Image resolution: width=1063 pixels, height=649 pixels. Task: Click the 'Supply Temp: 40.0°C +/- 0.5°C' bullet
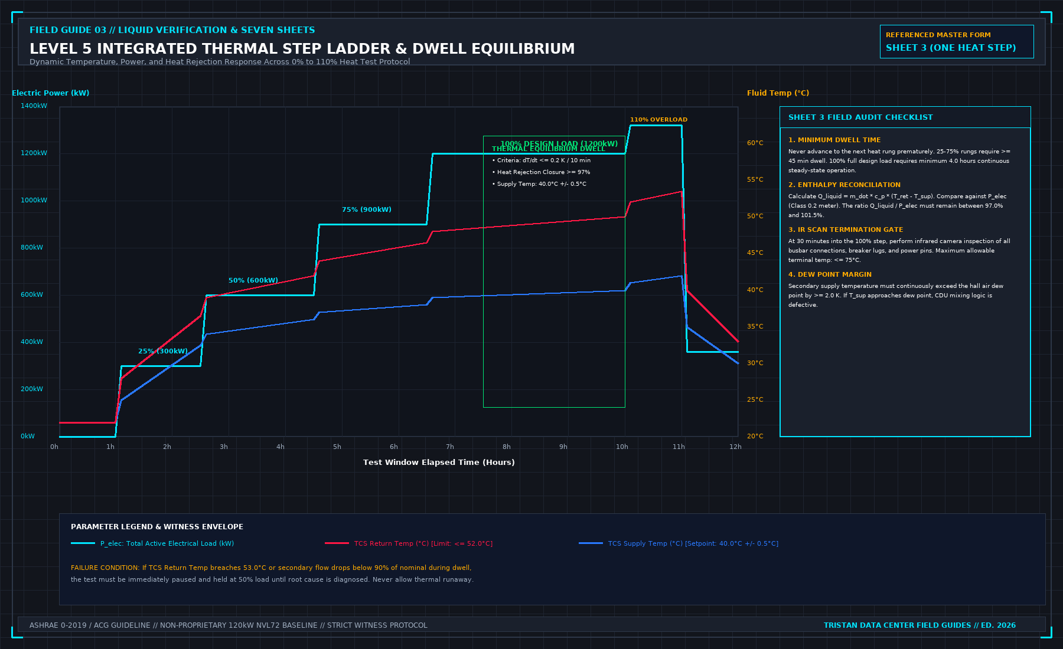[x=539, y=184]
